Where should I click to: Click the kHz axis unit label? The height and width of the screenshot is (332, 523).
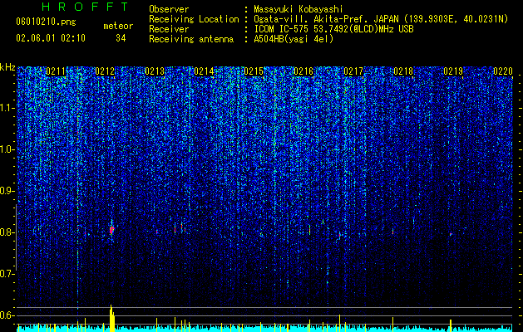coord(7,67)
